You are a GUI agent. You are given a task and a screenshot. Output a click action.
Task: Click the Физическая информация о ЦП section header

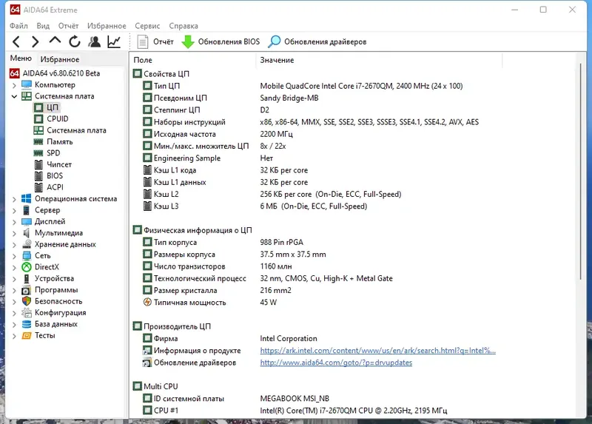192,230
